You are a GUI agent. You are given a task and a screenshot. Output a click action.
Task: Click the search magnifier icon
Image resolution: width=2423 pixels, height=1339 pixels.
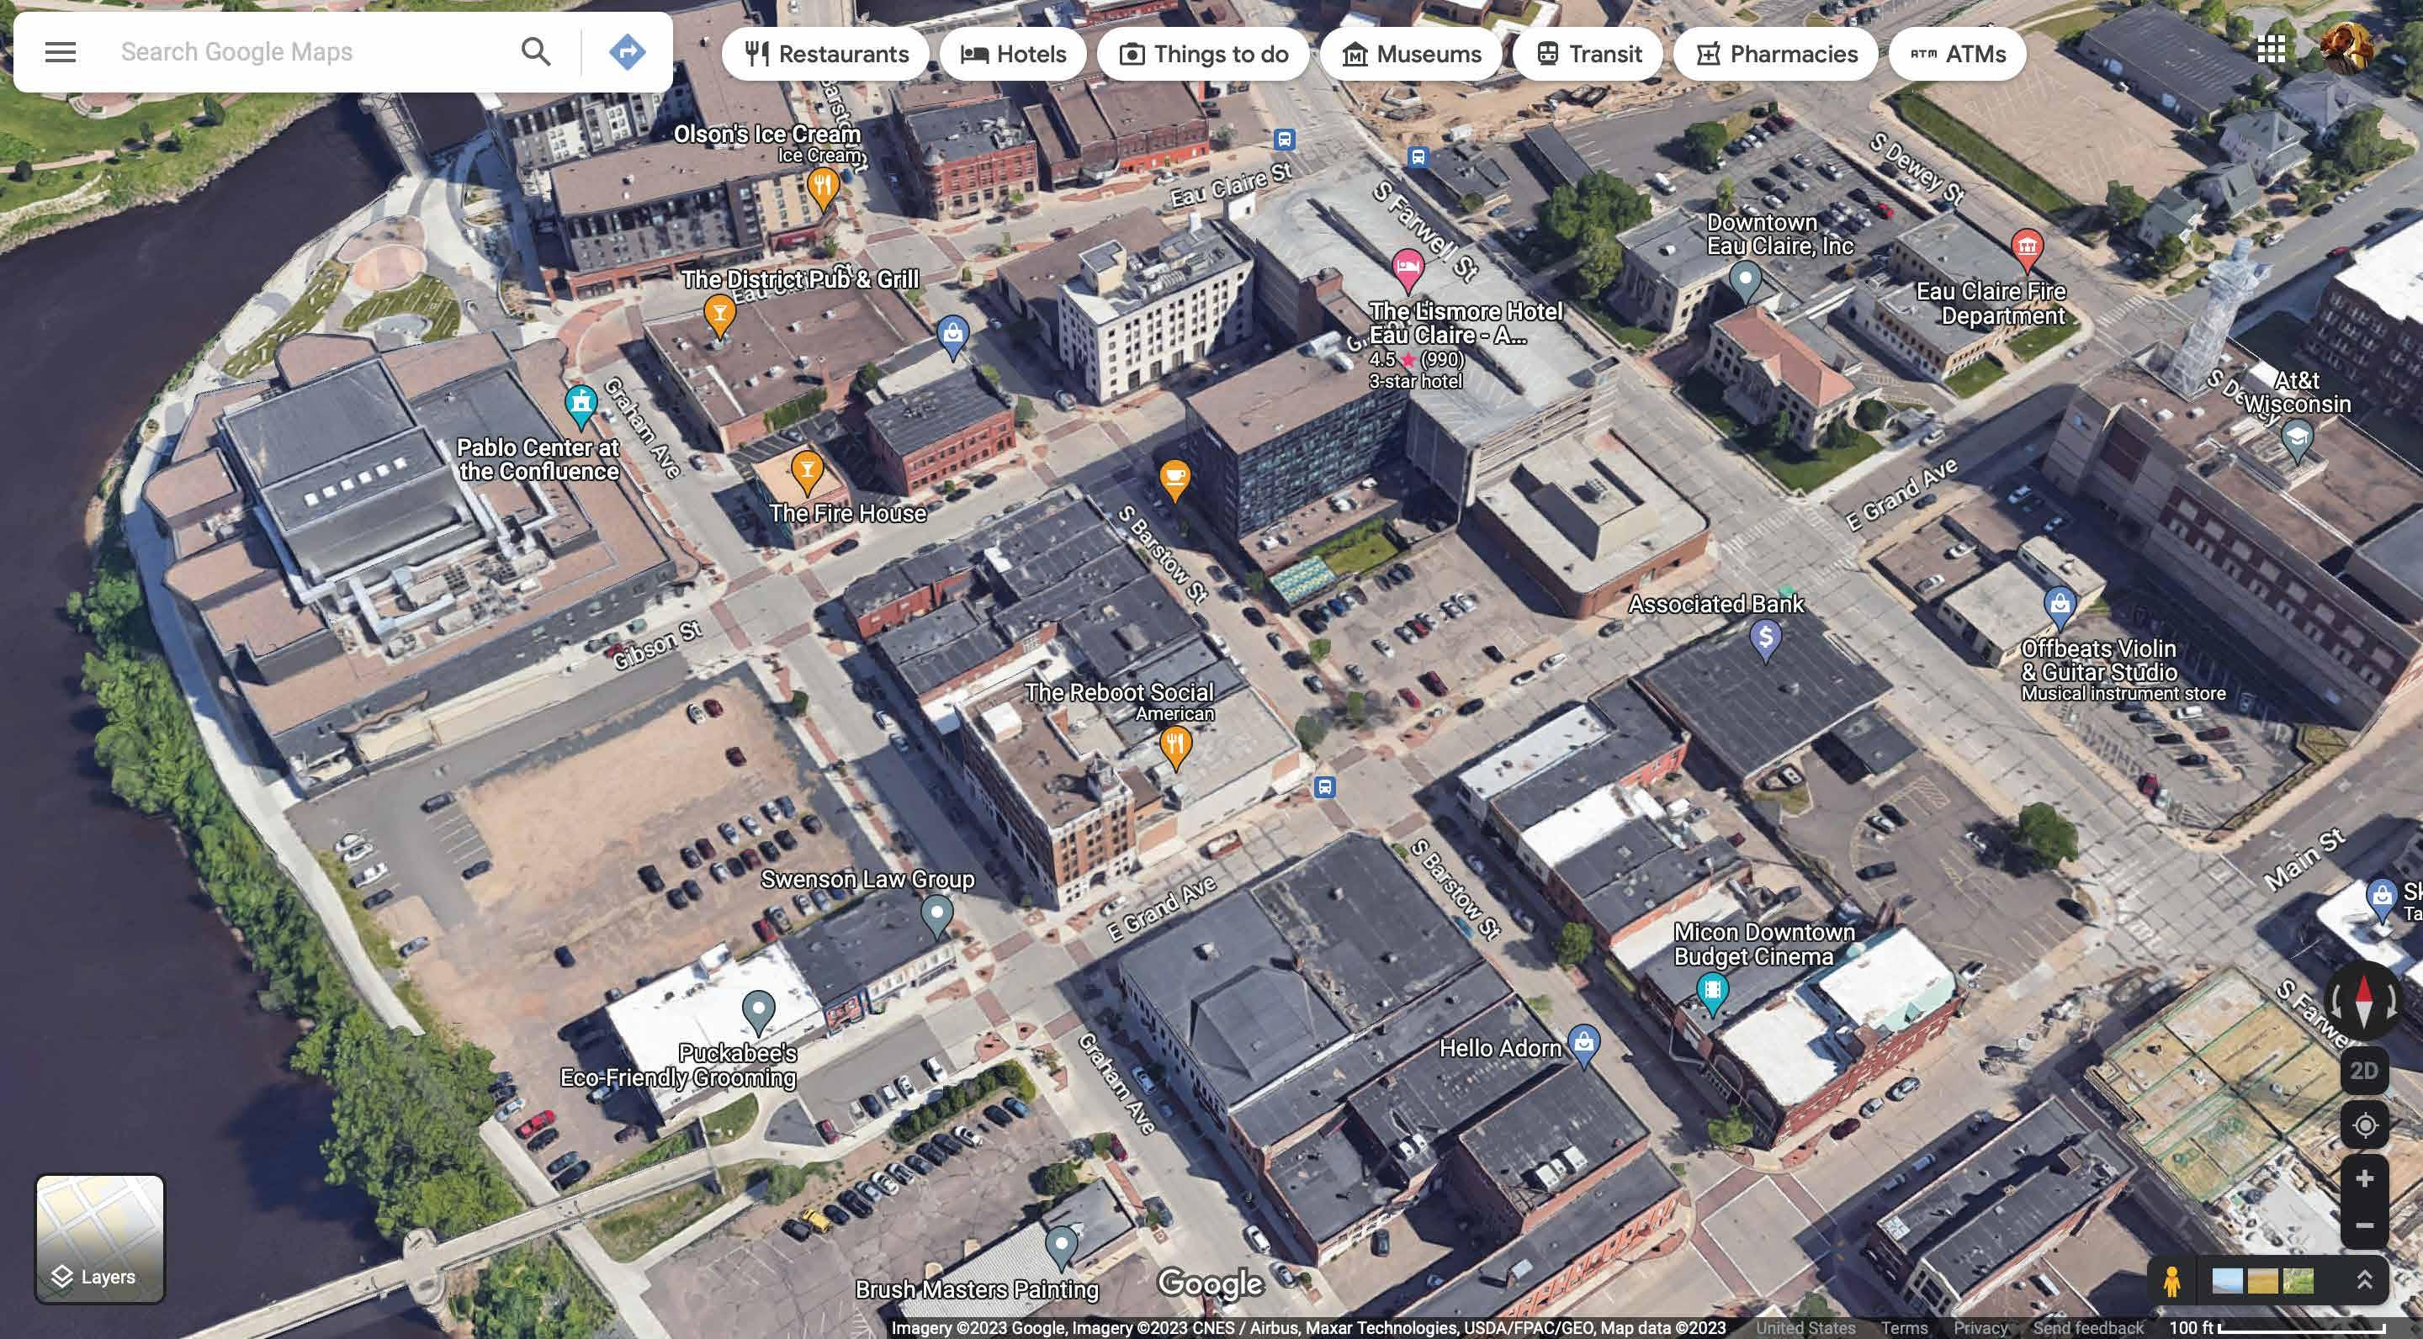click(535, 51)
